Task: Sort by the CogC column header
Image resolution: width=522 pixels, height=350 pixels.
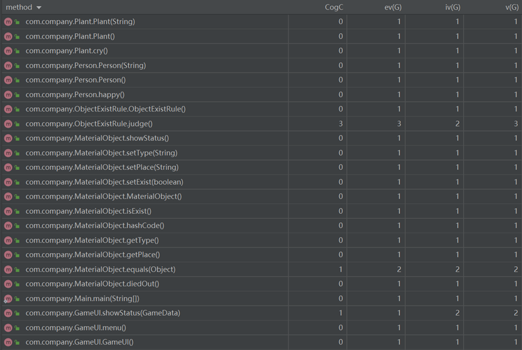Action: 334,7
